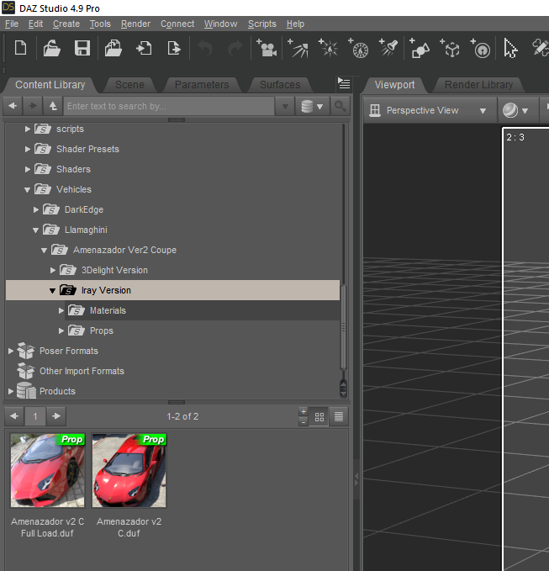Collapse the Llamaghini folder
Viewport: 549px width, 571px height.
[35, 230]
